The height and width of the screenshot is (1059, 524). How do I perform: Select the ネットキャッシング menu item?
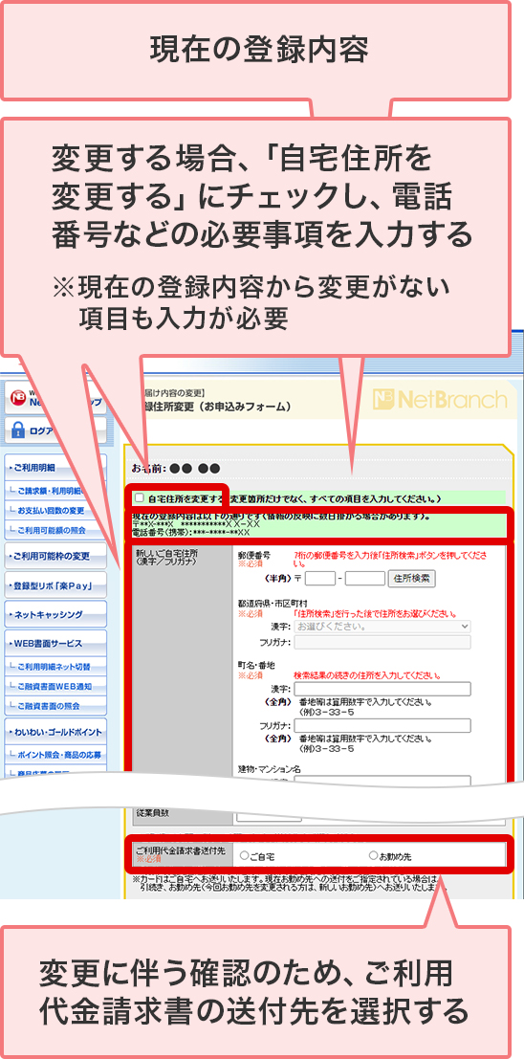[x=55, y=614]
